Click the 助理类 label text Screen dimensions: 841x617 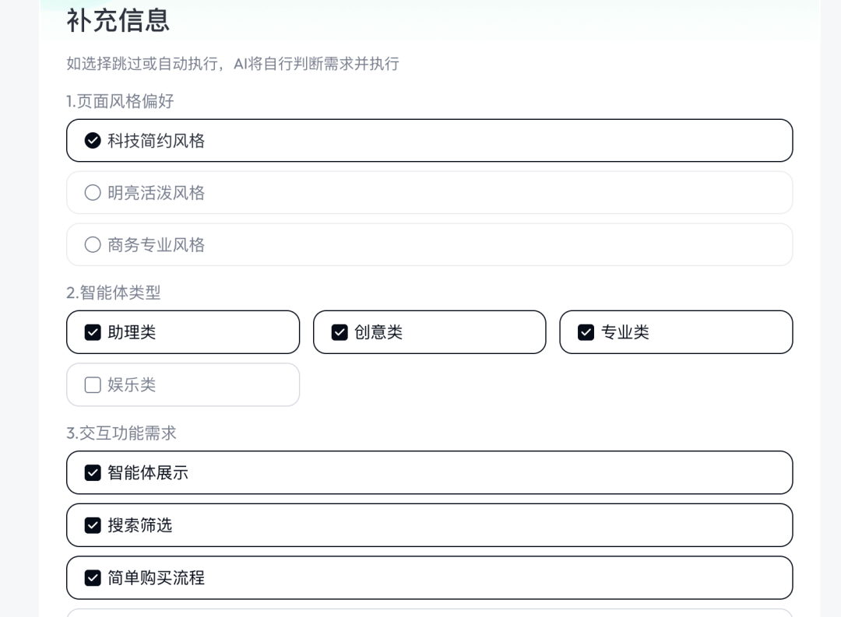[132, 332]
